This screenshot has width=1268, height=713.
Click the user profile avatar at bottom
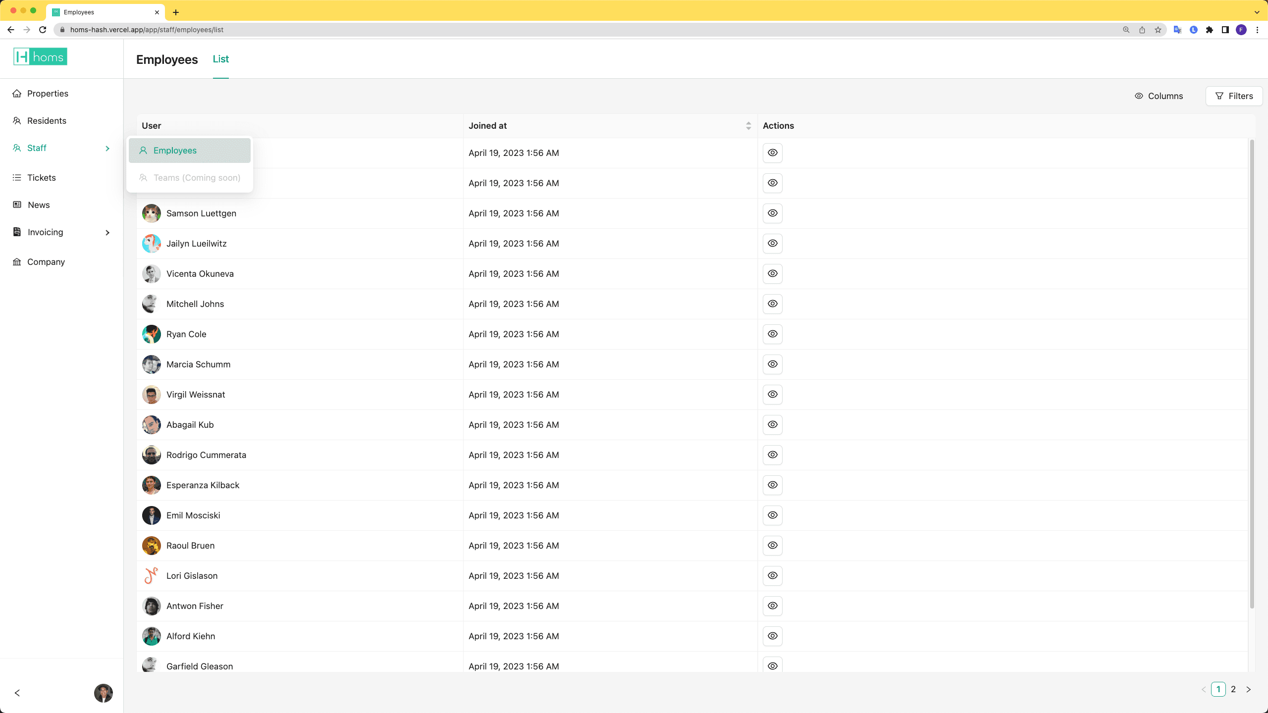[103, 693]
